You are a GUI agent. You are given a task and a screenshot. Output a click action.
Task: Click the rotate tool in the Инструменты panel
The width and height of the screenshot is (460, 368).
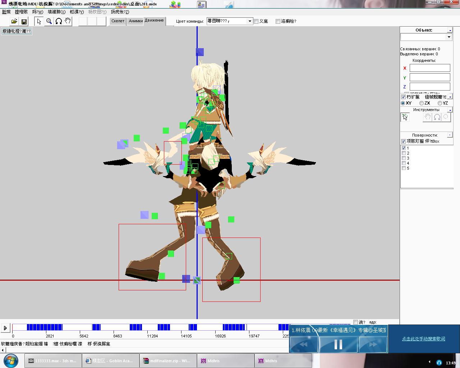click(x=437, y=117)
